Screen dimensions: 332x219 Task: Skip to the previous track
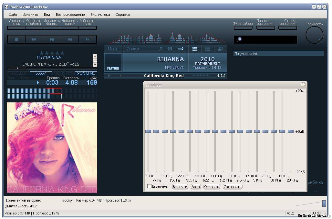[x=34, y=39]
